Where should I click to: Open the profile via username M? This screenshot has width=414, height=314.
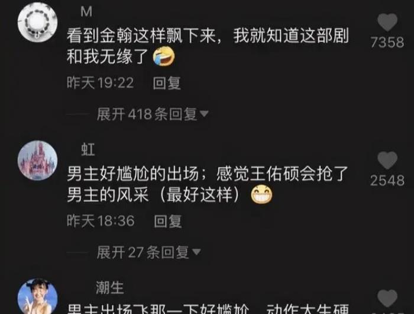click(86, 12)
